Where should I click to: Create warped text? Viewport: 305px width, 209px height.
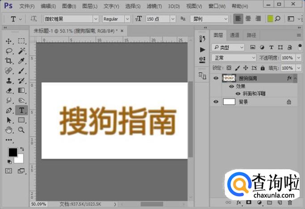click(x=277, y=19)
